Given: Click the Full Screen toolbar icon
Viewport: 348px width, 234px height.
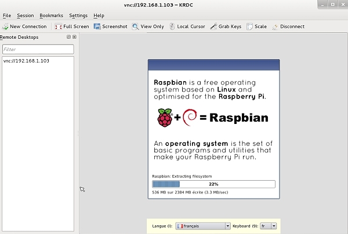Looking at the screenshot, I should 59,27.
